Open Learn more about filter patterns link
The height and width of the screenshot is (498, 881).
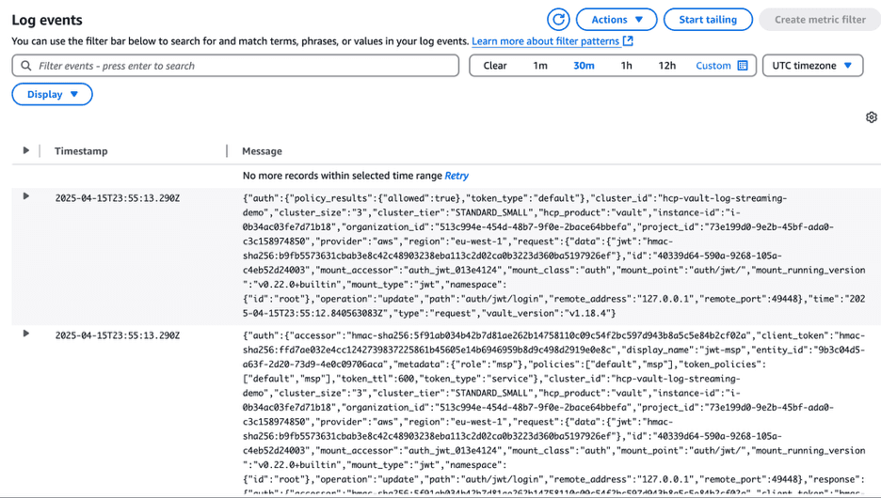pos(545,41)
